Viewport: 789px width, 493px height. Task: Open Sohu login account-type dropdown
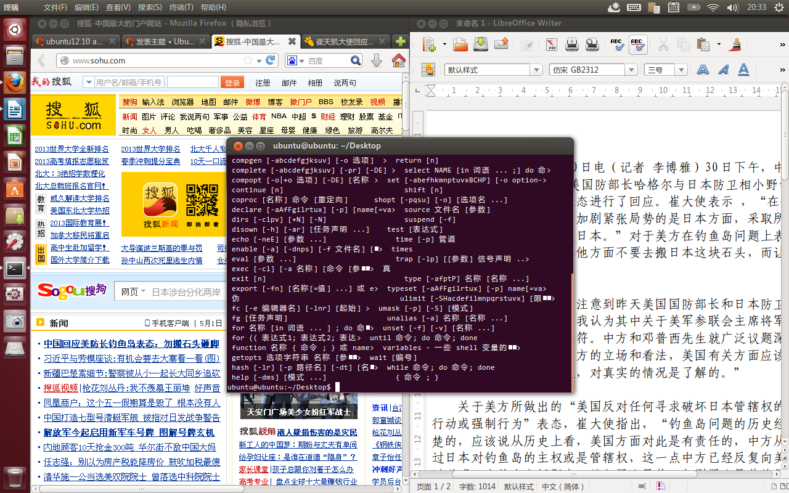88,82
